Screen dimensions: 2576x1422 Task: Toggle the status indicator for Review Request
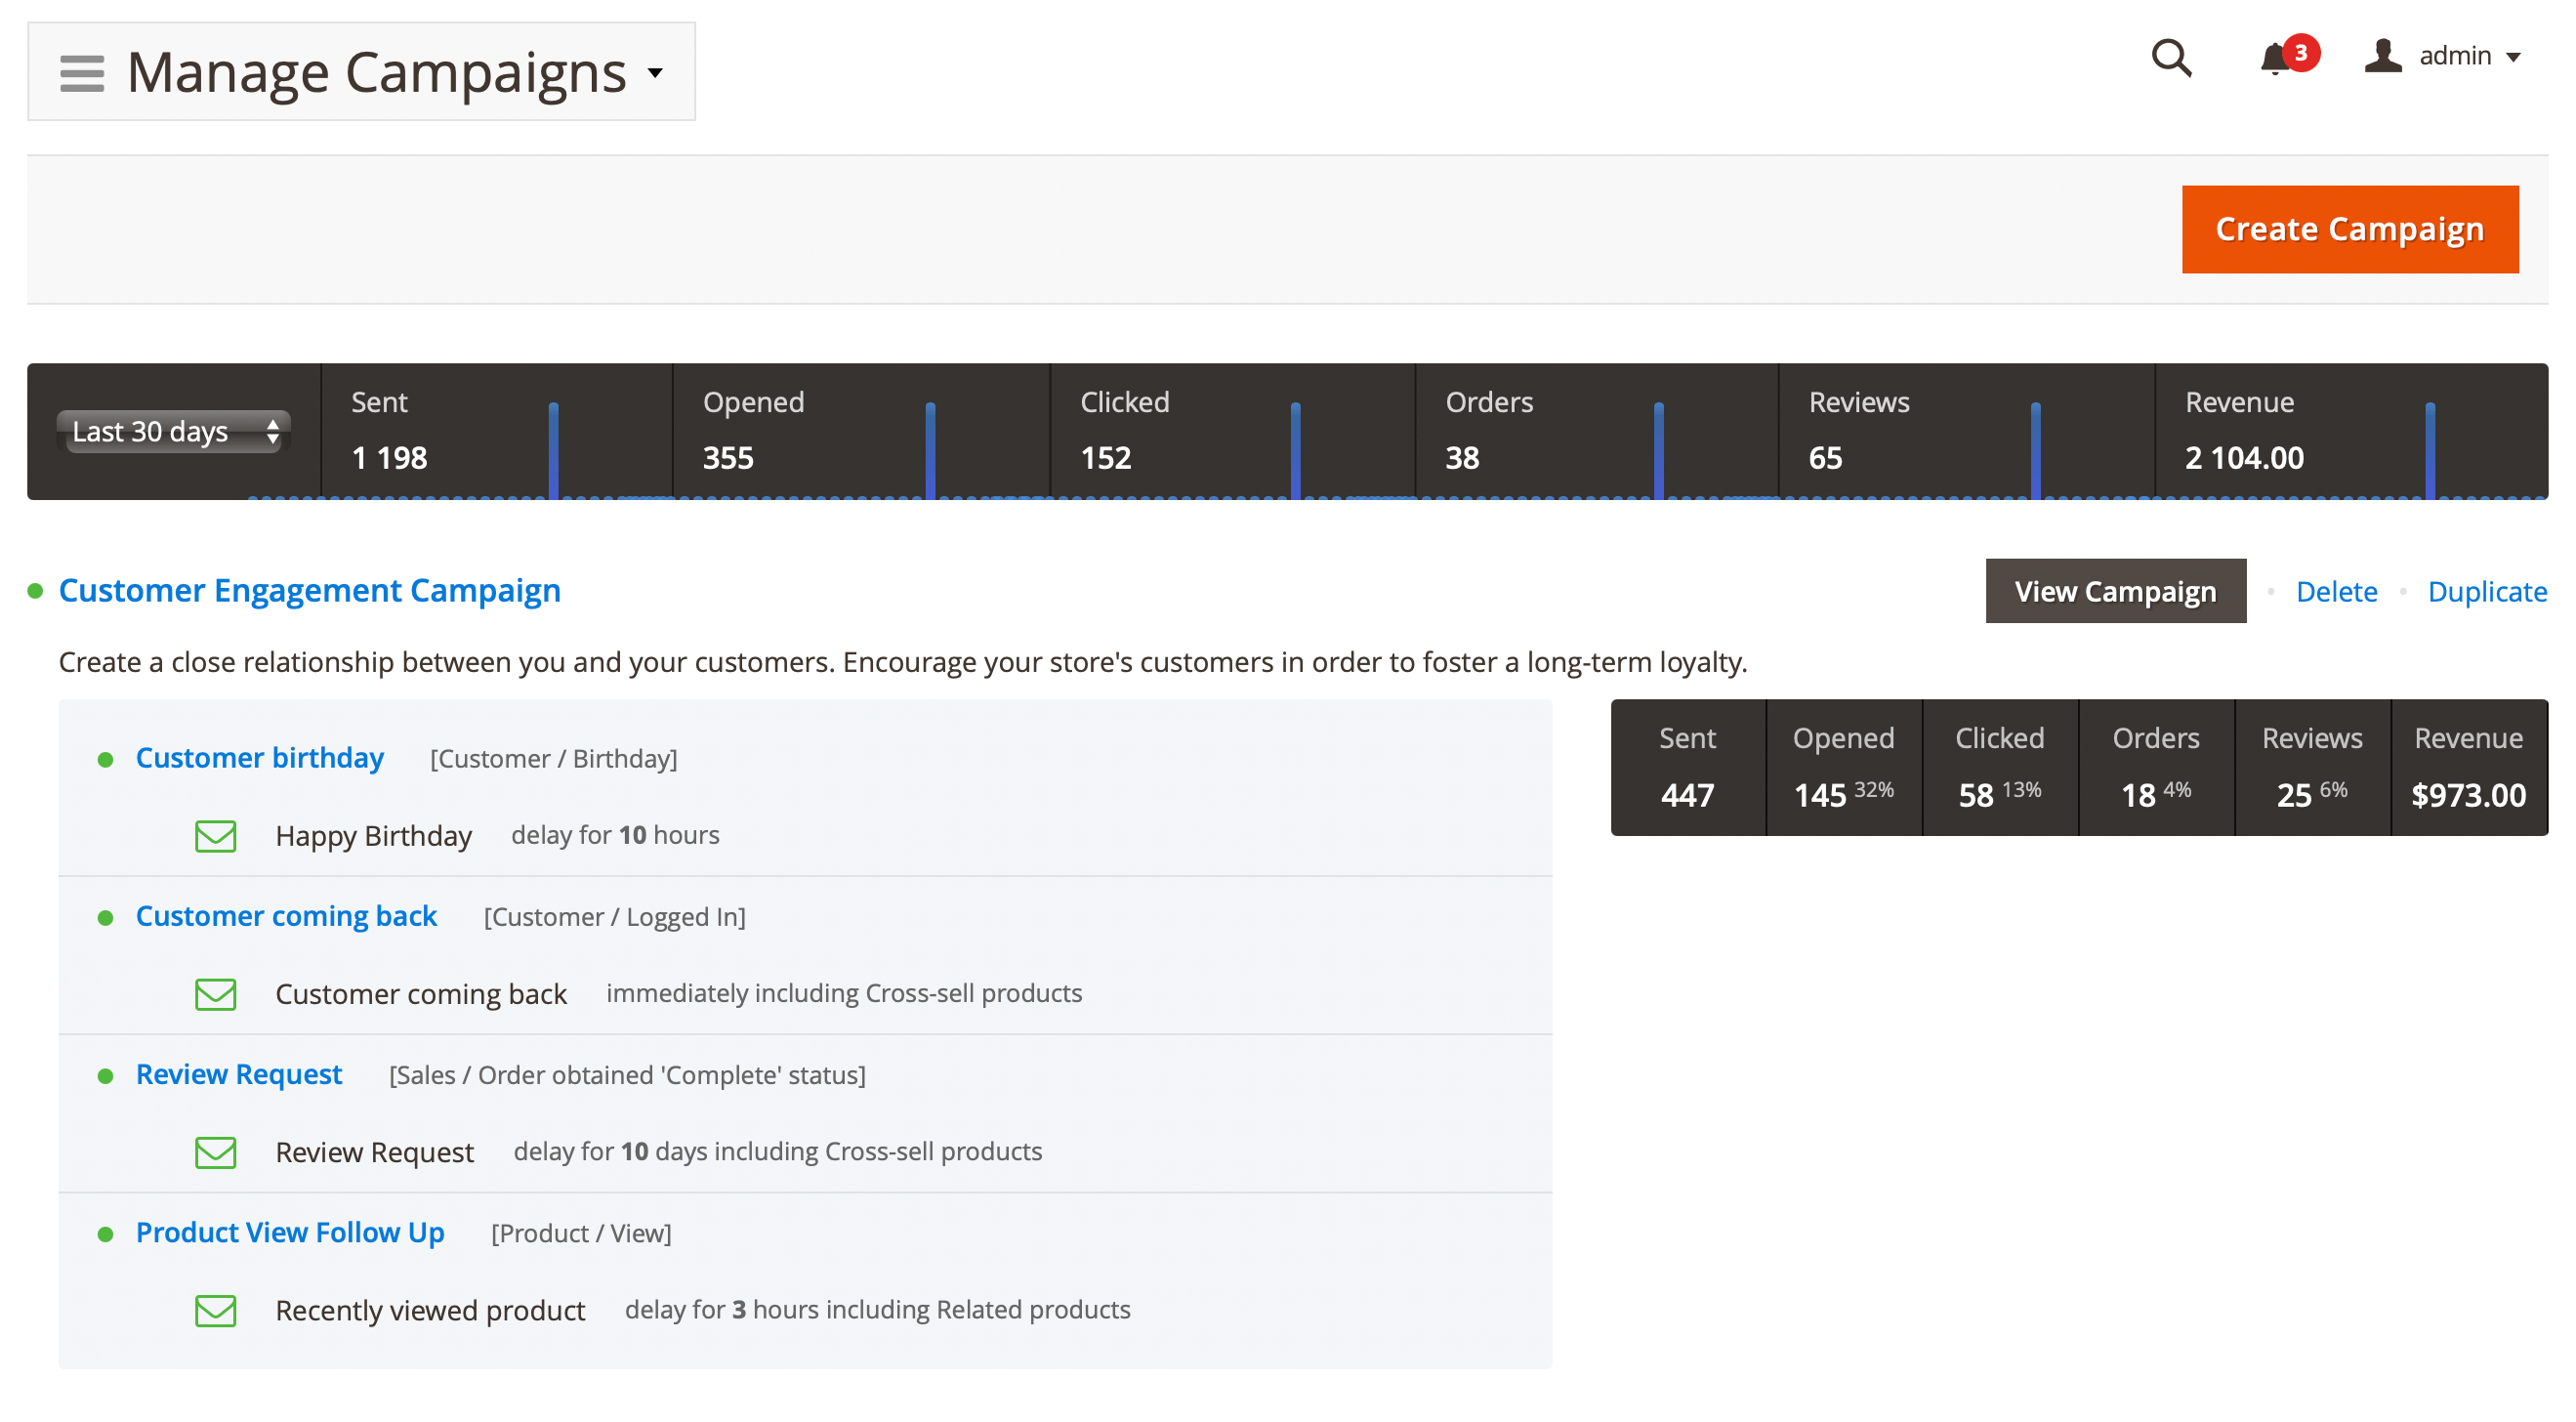pyautogui.click(x=107, y=1074)
